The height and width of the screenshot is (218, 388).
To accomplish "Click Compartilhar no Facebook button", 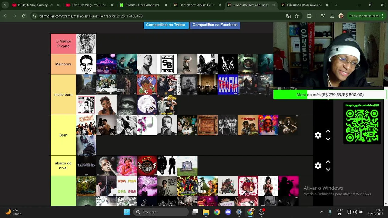I will pos(215,25).
